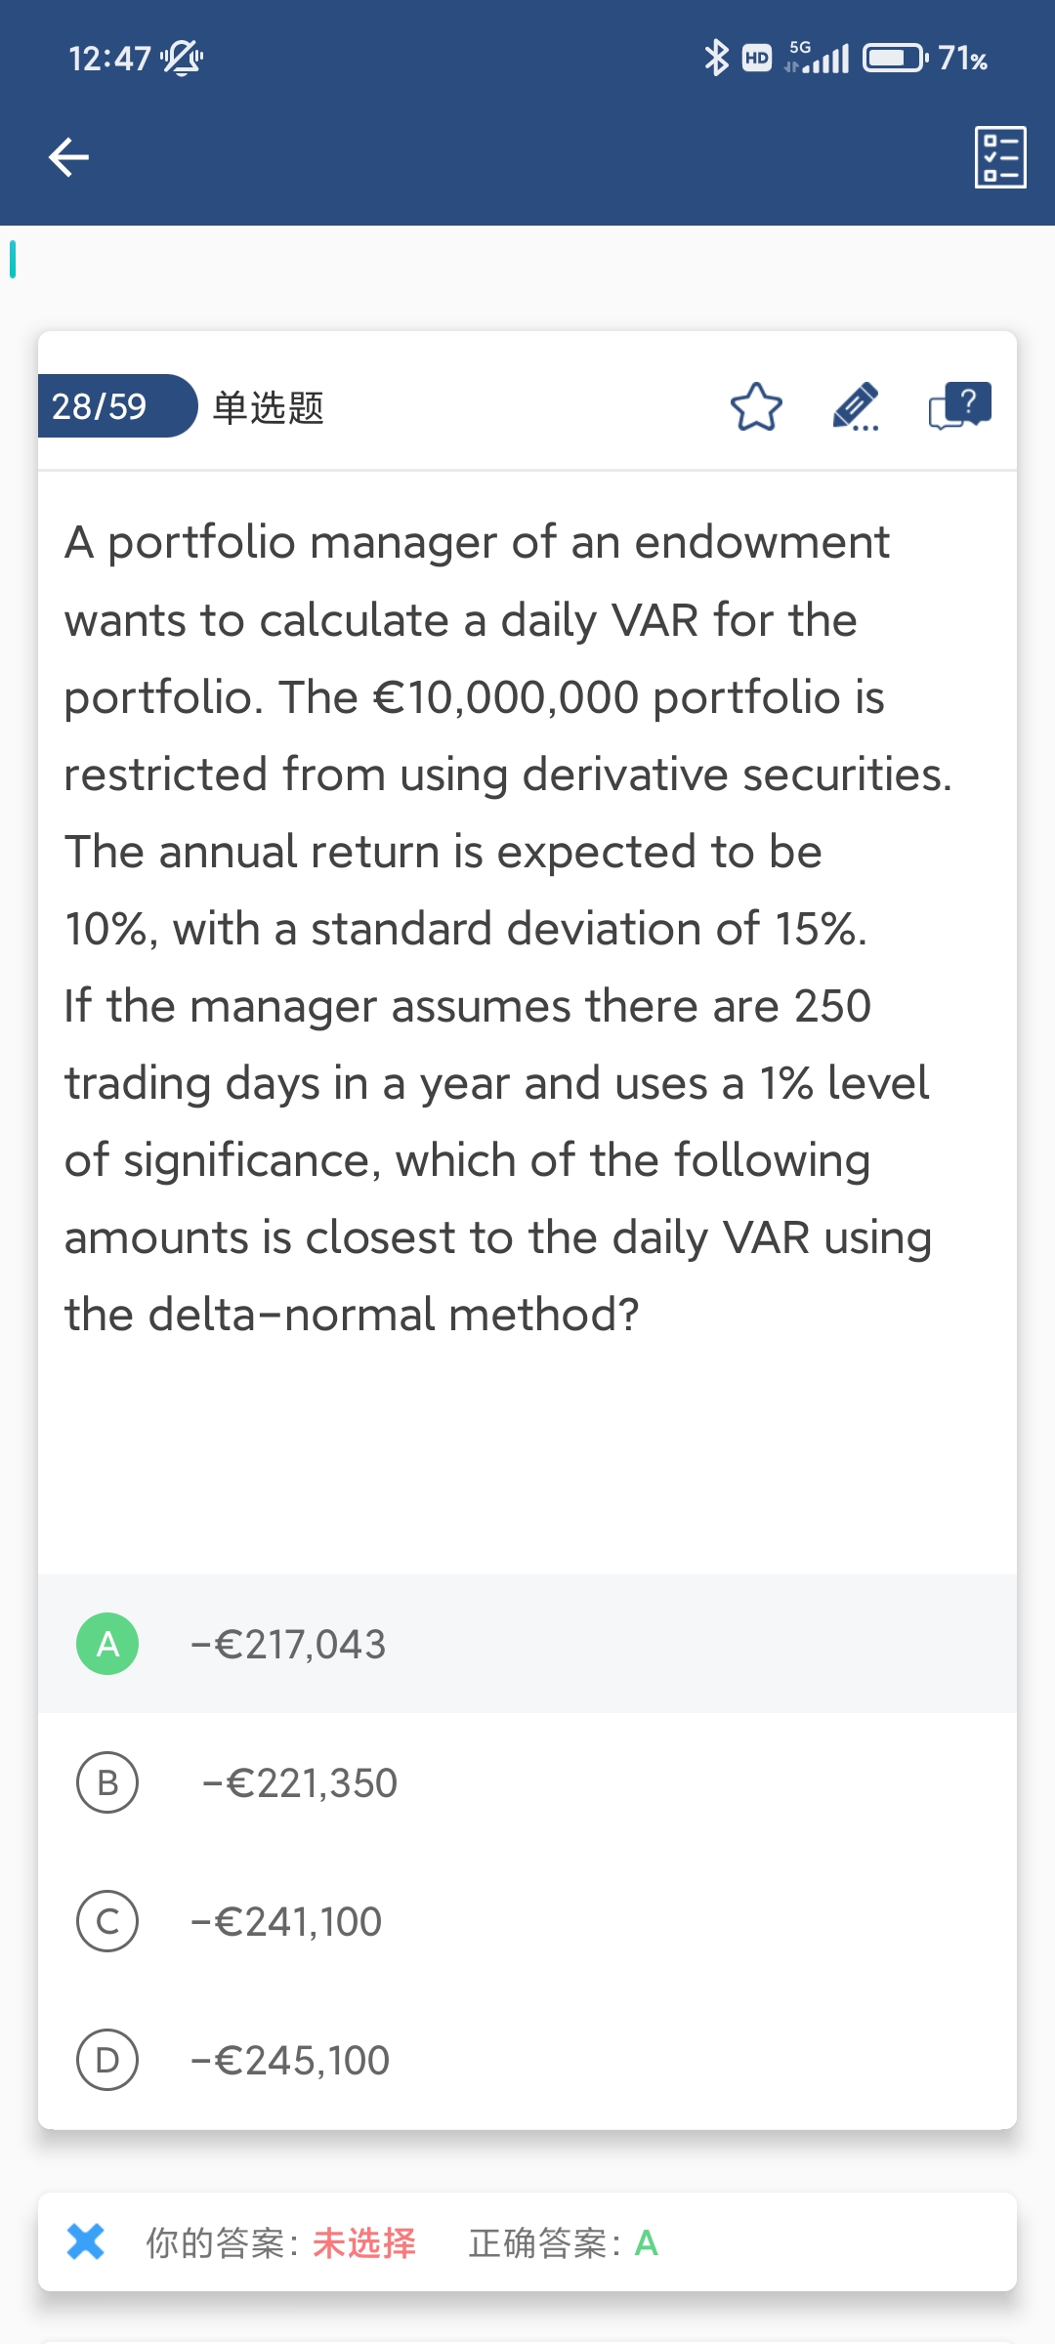
Task: Tap the battery indicator icon
Action: coord(894,59)
